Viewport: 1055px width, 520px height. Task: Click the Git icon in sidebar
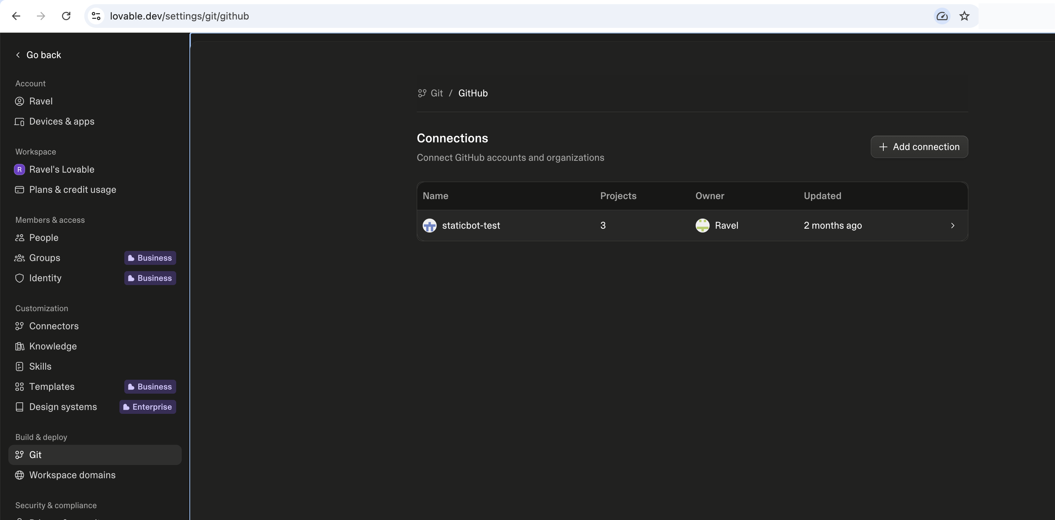pos(19,455)
